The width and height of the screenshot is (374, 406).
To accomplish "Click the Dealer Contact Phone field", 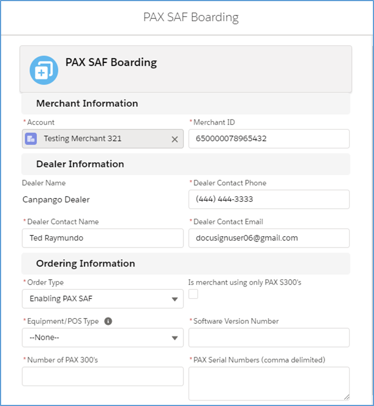I will coord(269,199).
